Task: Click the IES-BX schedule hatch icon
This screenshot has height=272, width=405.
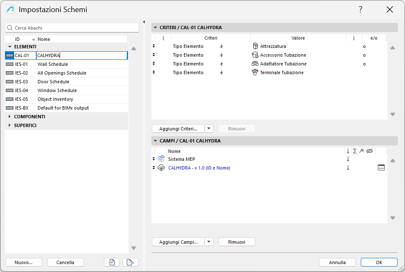Action: (10, 108)
